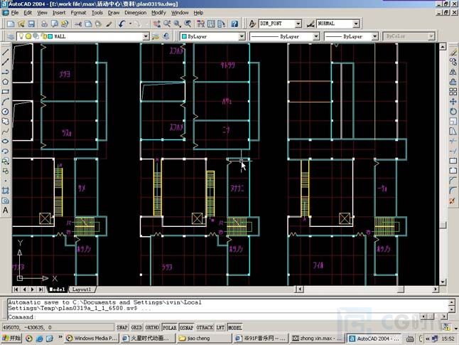This screenshot has height=345, width=459.
Task: Click Windows Media Player taskbar button
Action: click(92, 339)
